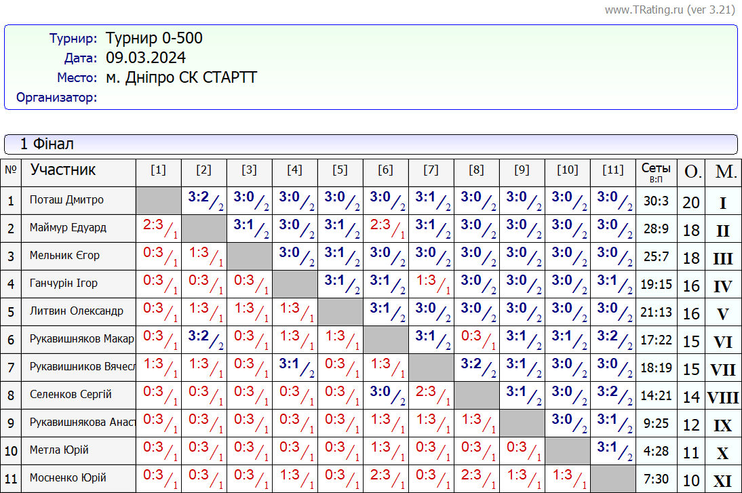This screenshot has width=742, height=493.
Task: Select player Мельник Єгор
Action: tap(64, 256)
